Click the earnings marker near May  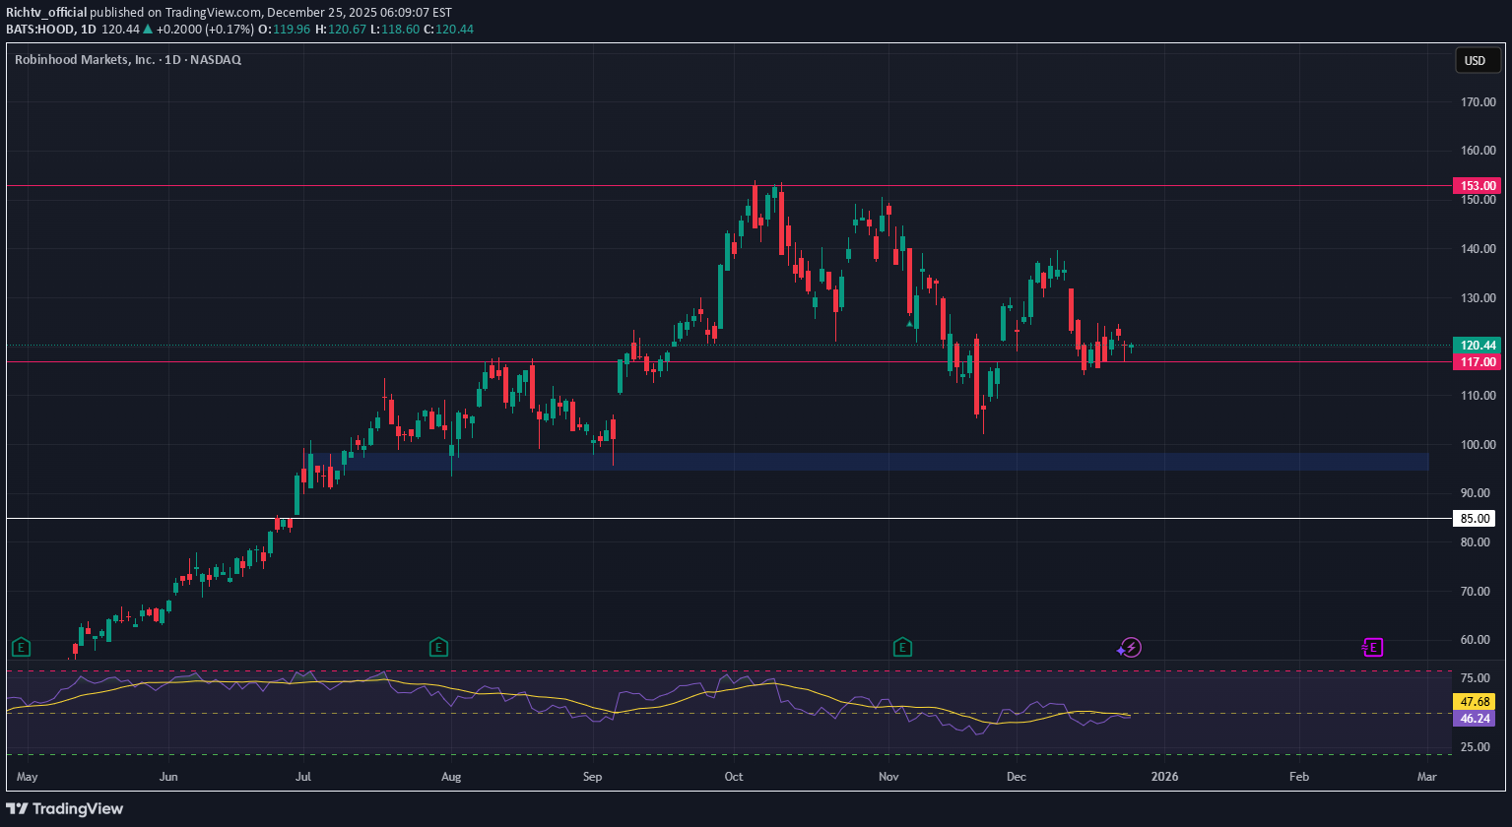(x=21, y=647)
